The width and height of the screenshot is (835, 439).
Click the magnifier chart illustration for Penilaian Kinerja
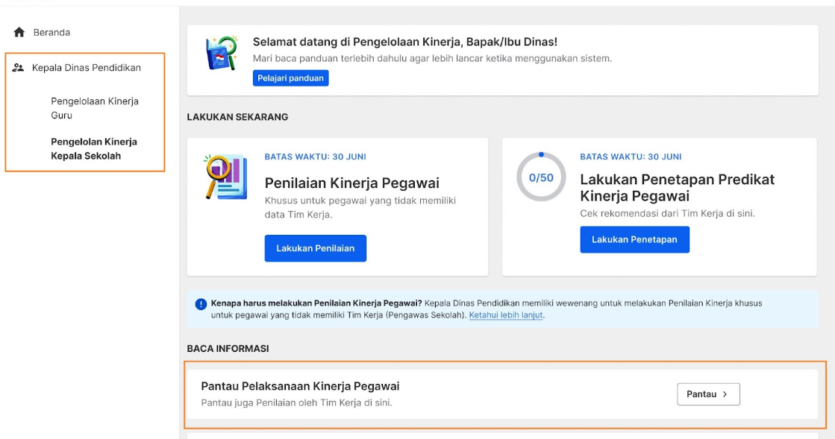point(226,177)
